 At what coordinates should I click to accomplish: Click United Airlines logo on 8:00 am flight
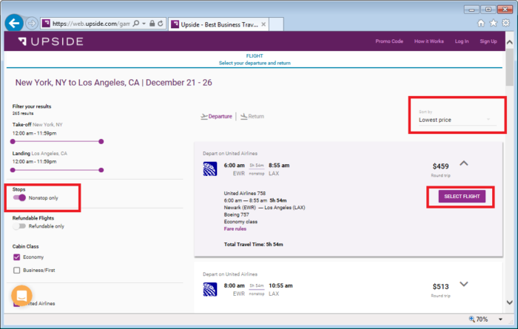pos(209,289)
